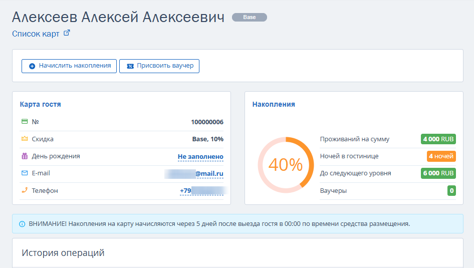Click the Карта гостя heading
The height and width of the screenshot is (268, 474).
(x=41, y=104)
